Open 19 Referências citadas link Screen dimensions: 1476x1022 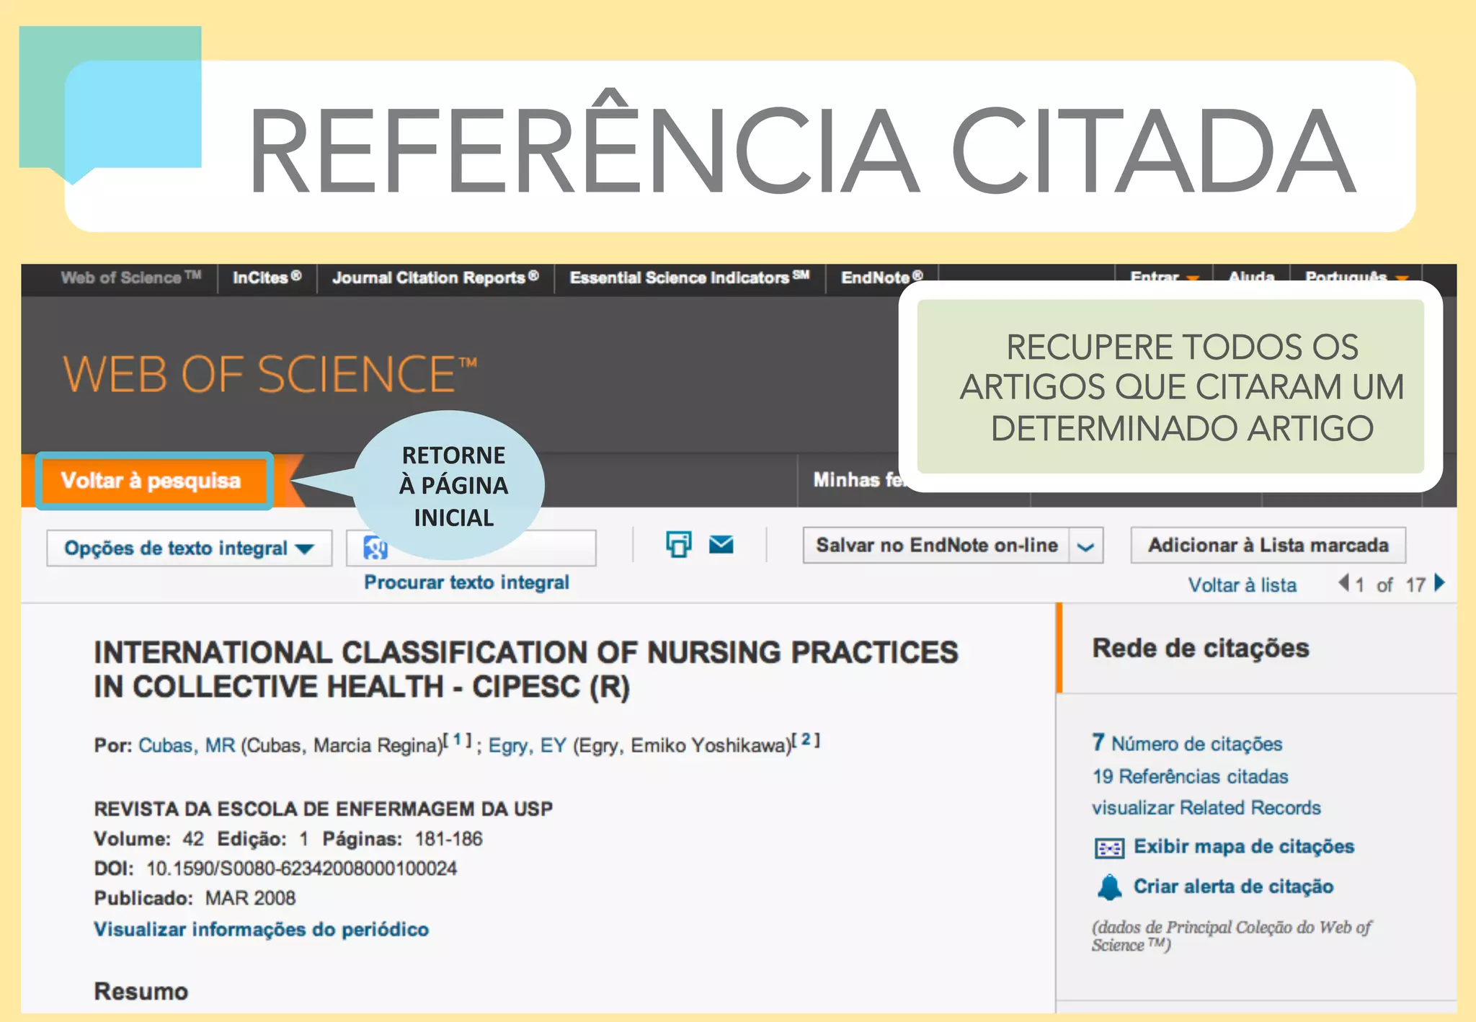coord(1190,776)
